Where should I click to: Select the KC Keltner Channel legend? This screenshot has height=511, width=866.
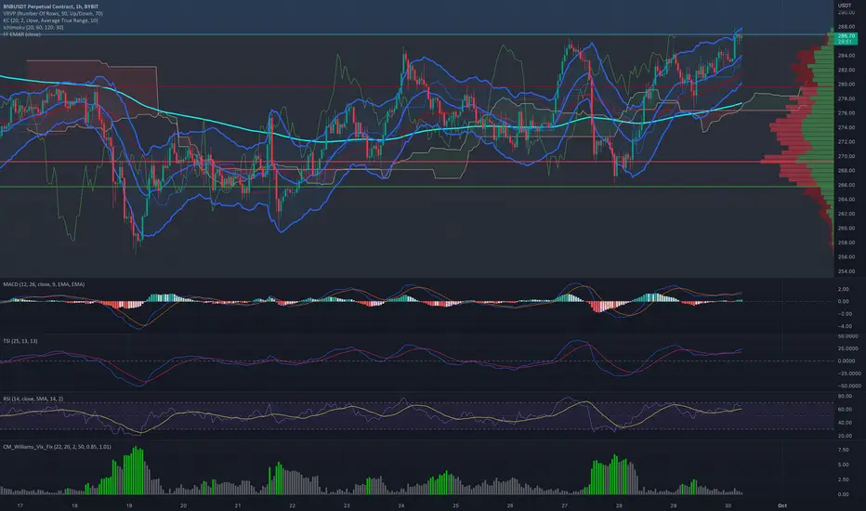pos(50,20)
